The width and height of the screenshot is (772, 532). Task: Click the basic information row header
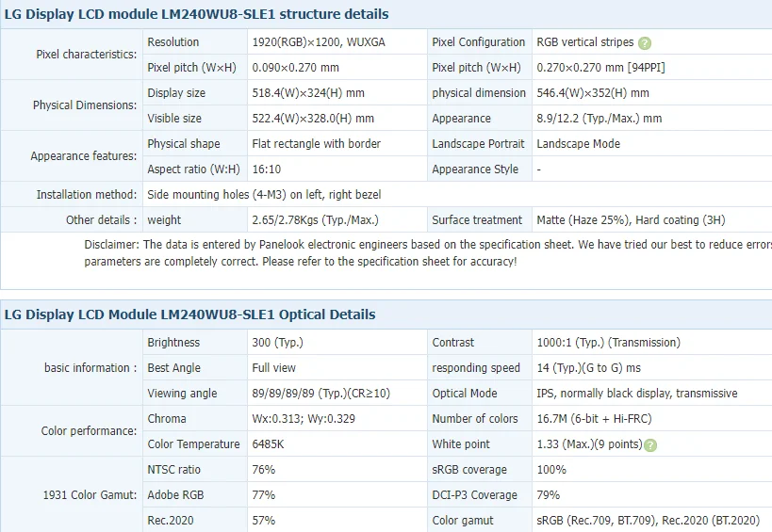90,368
